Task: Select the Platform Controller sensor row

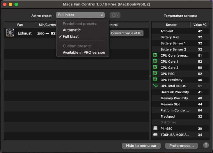Action: [180, 110]
